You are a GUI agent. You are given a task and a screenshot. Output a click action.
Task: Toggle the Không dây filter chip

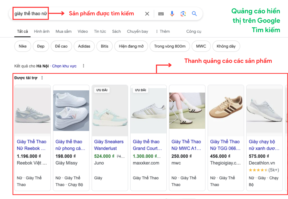point(226,46)
